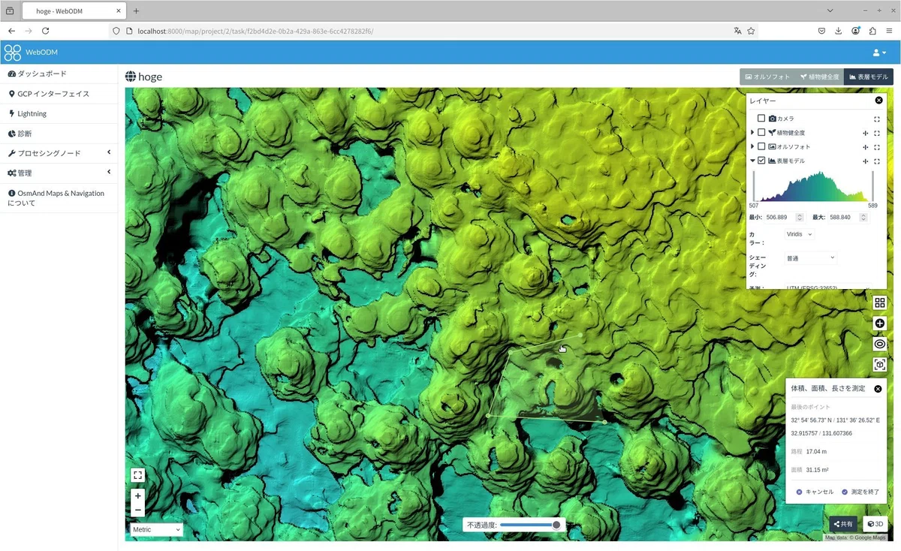This screenshot has width=901, height=551.
Task: Click the add overlay plus button
Action: [880, 324]
